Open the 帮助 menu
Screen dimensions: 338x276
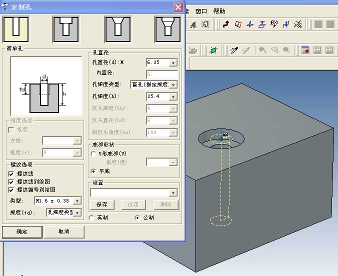point(219,11)
